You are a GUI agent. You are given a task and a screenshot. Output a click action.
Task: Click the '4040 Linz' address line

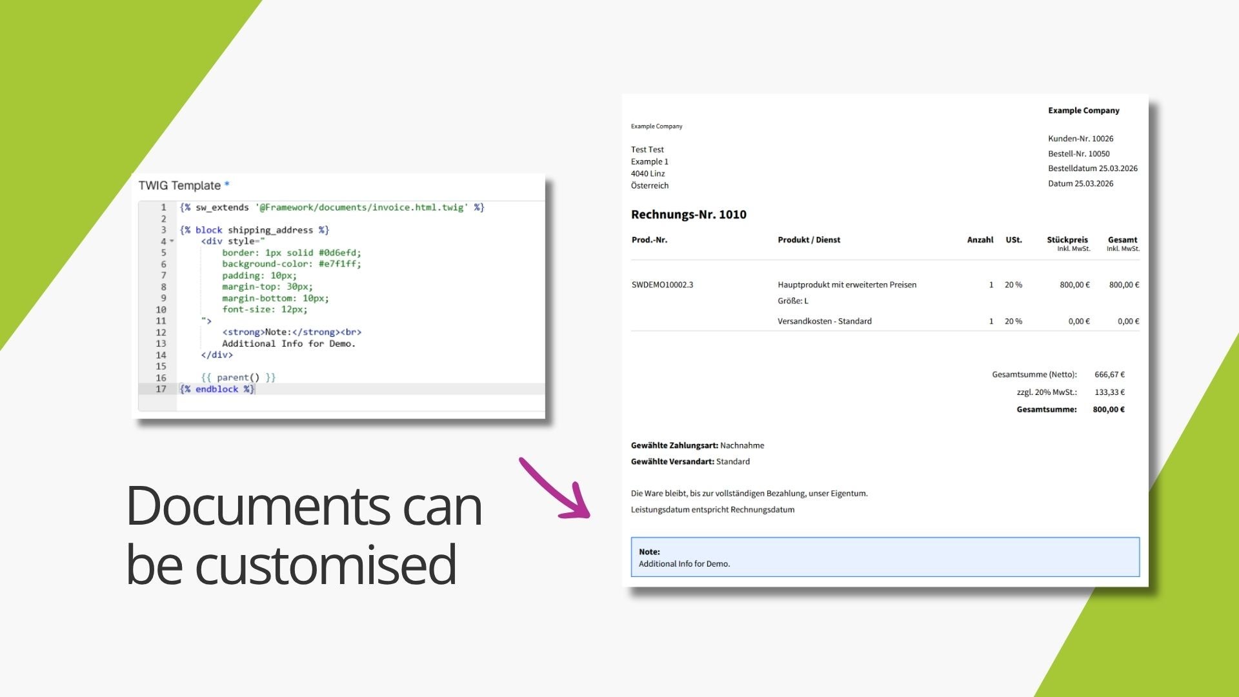(648, 174)
